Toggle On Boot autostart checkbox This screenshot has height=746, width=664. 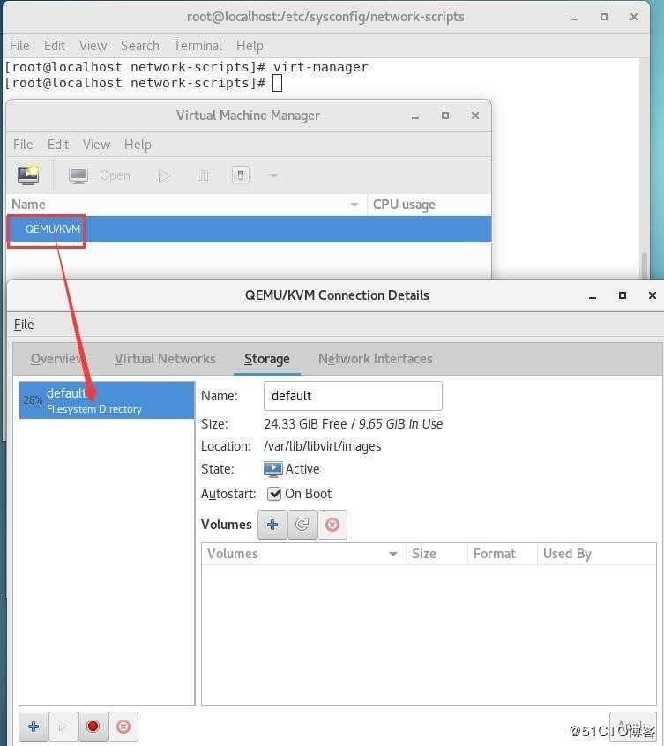point(274,494)
